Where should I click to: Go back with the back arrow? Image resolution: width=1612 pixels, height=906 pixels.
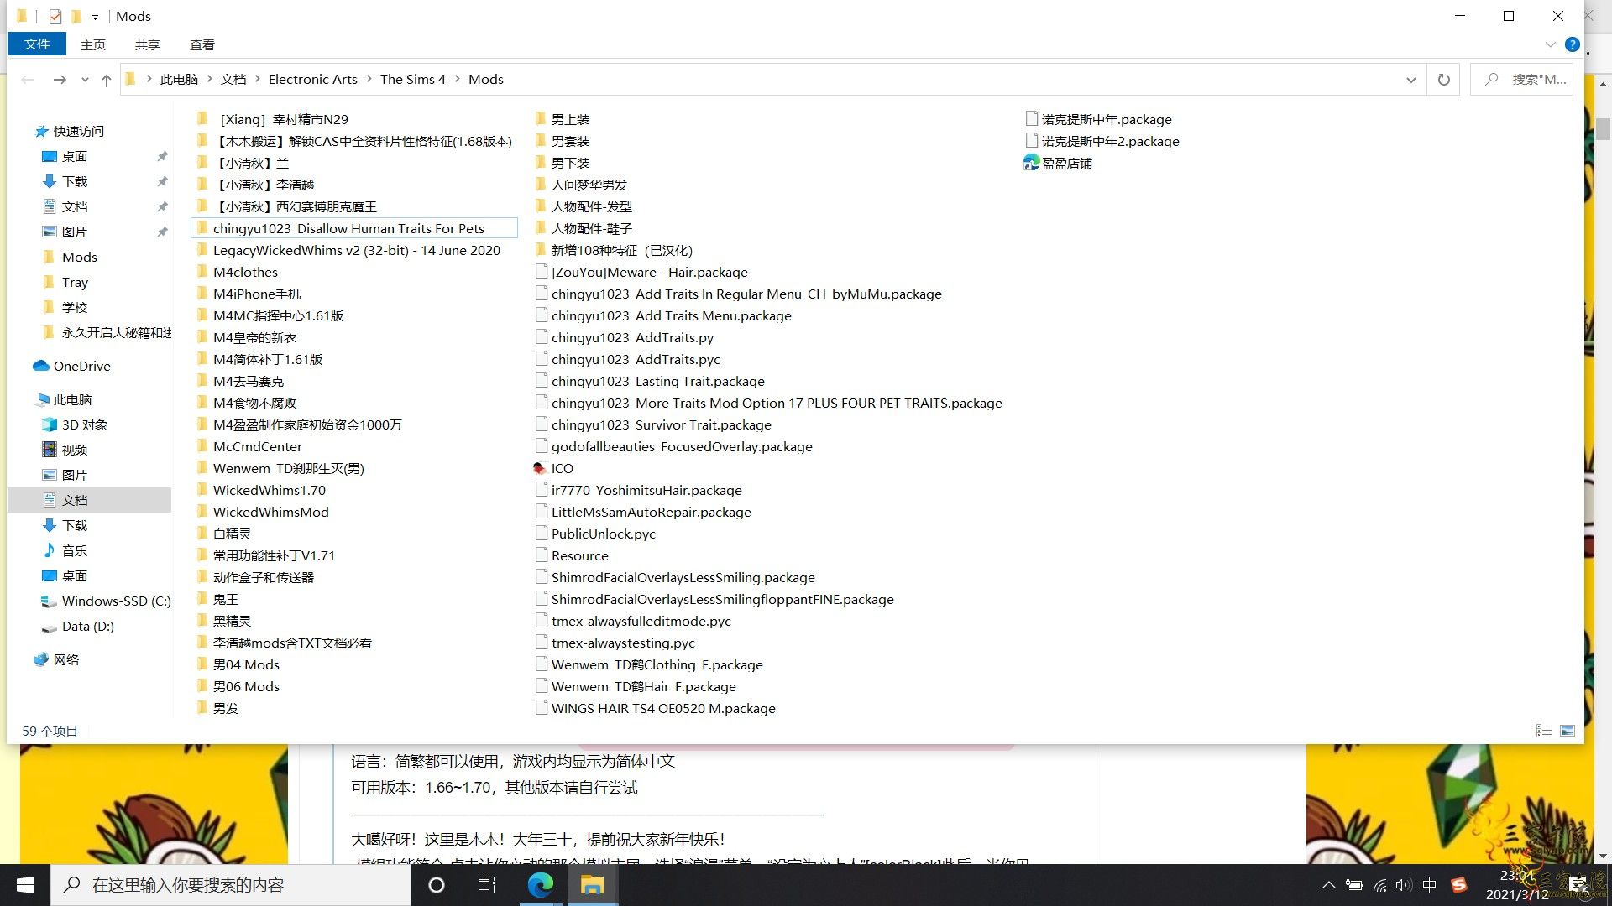click(28, 80)
